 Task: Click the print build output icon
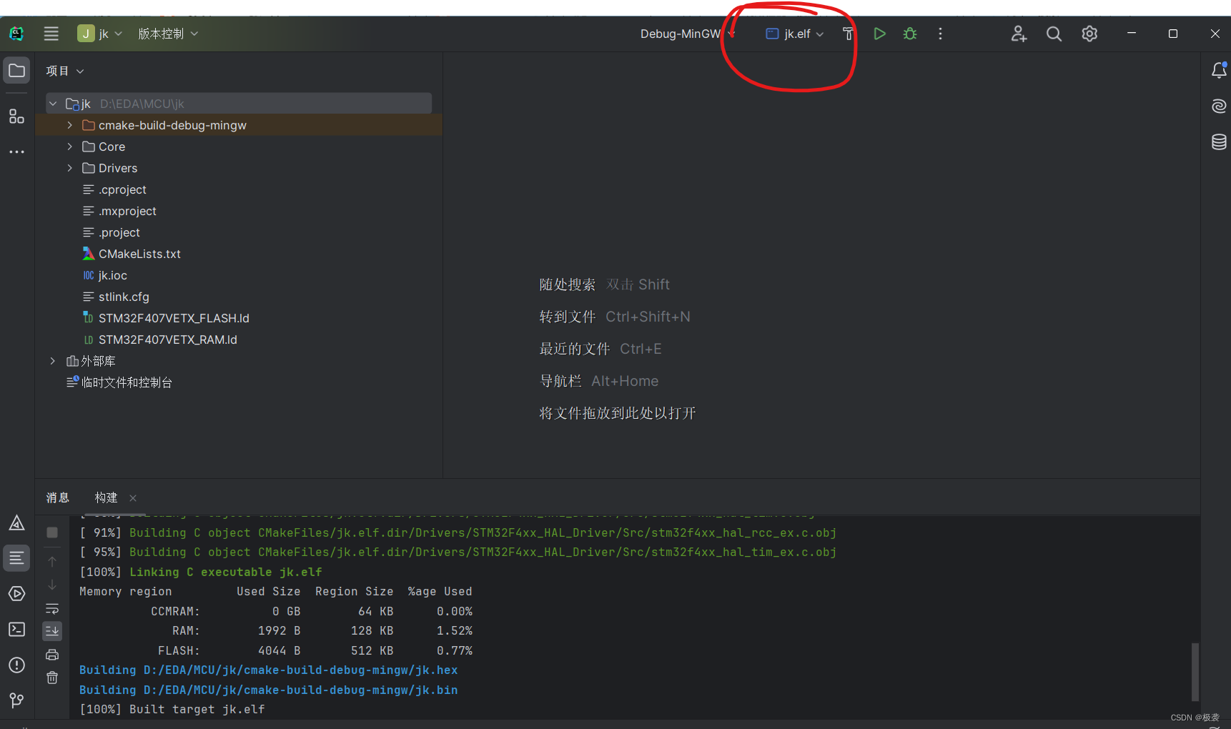[x=52, y=655]
